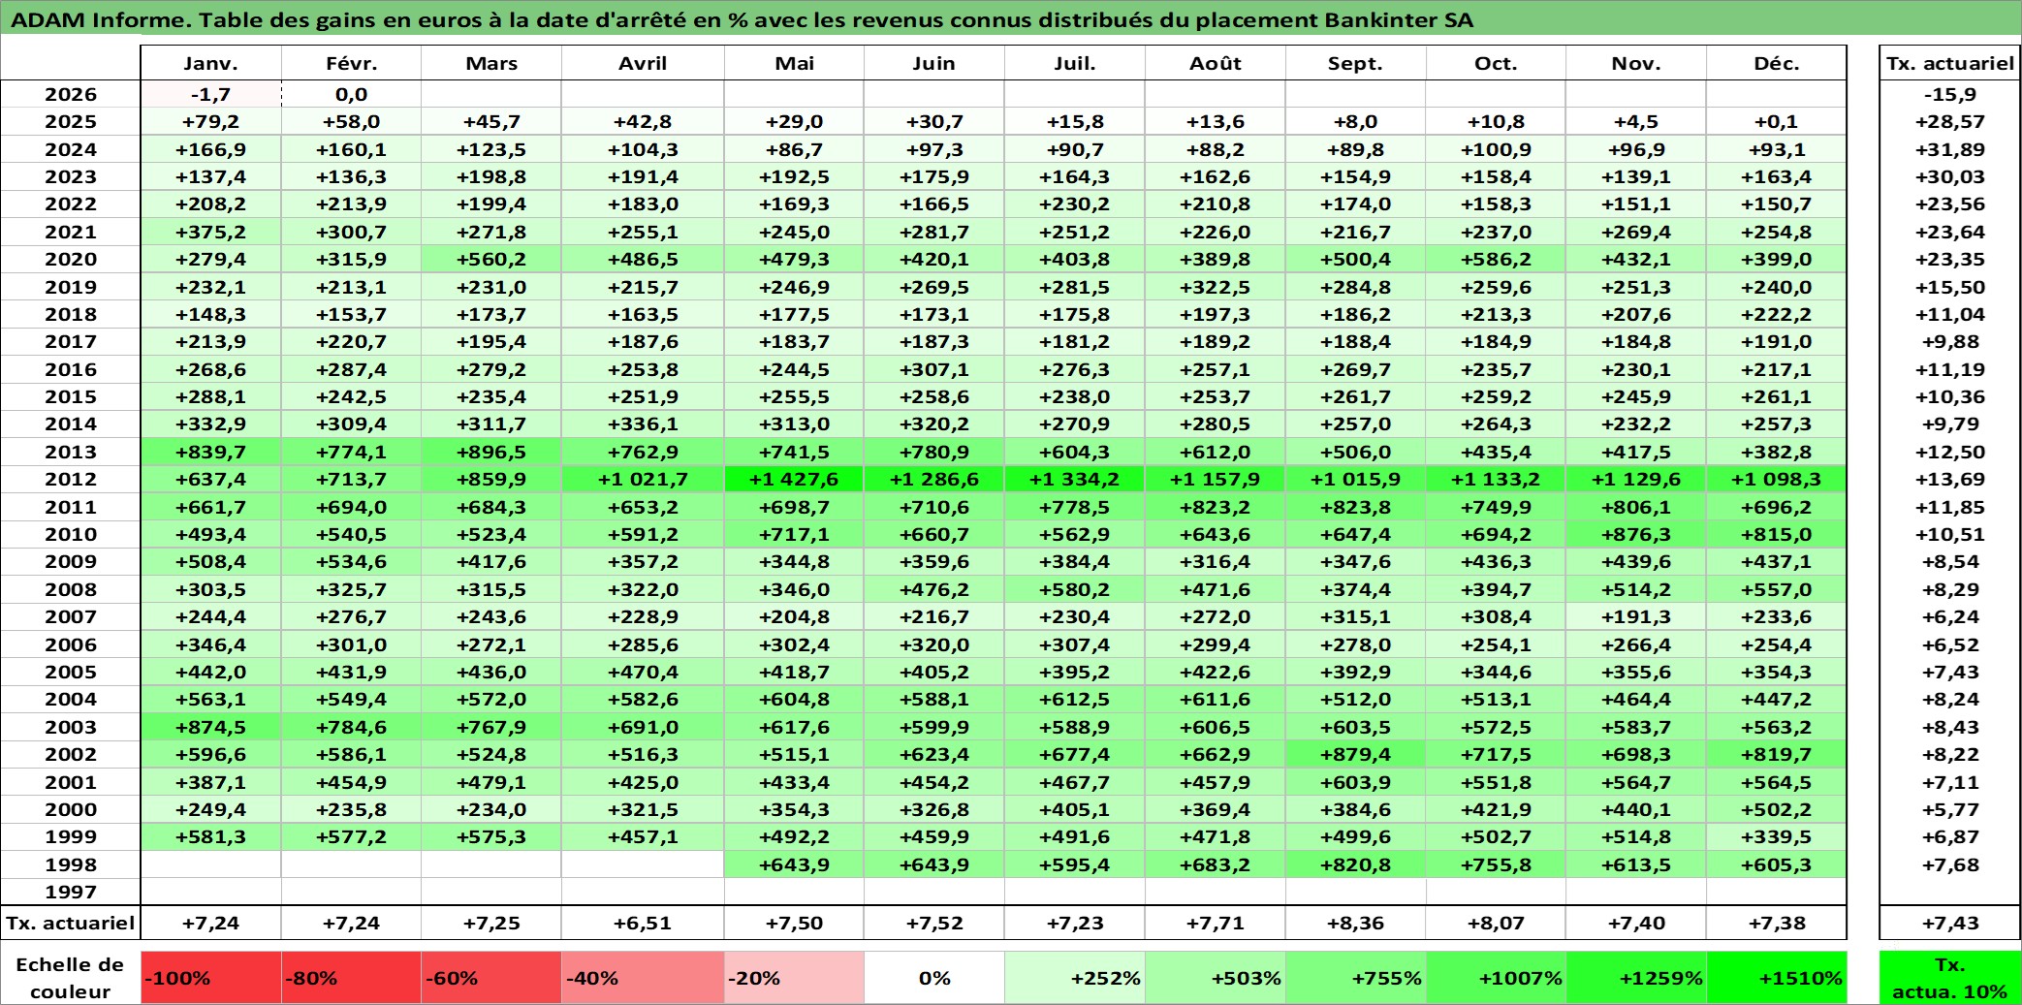Select the 2026 row label

(x=71, y=94)
